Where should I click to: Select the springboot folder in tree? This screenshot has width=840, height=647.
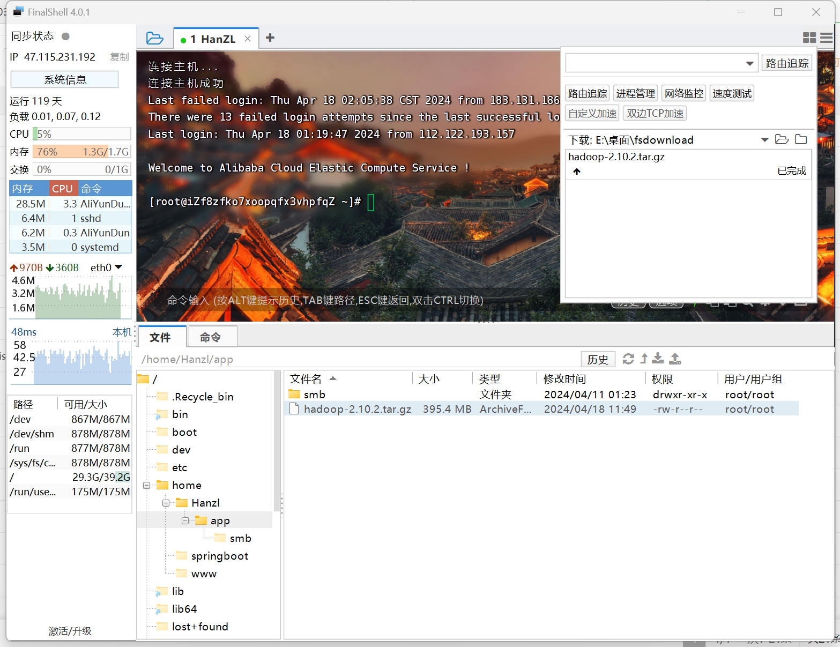pos(220,556)
